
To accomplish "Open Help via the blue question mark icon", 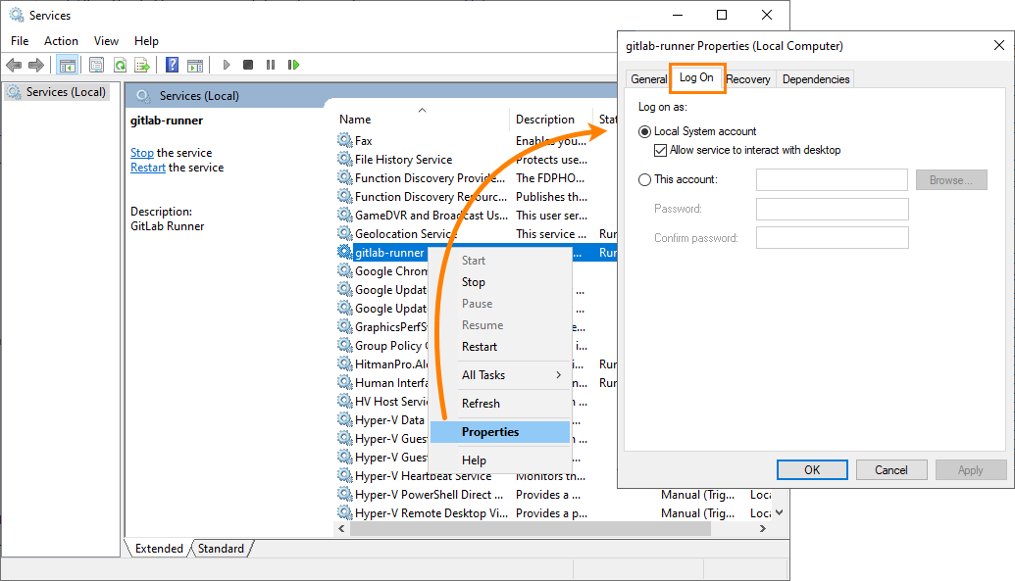I will (173, 65).
